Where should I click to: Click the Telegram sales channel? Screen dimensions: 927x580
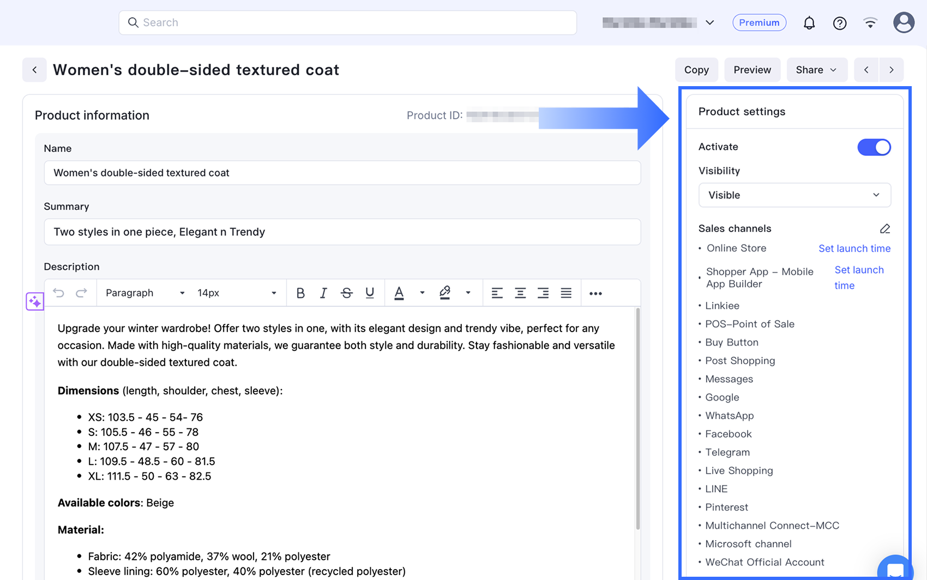tap(727, 452)
